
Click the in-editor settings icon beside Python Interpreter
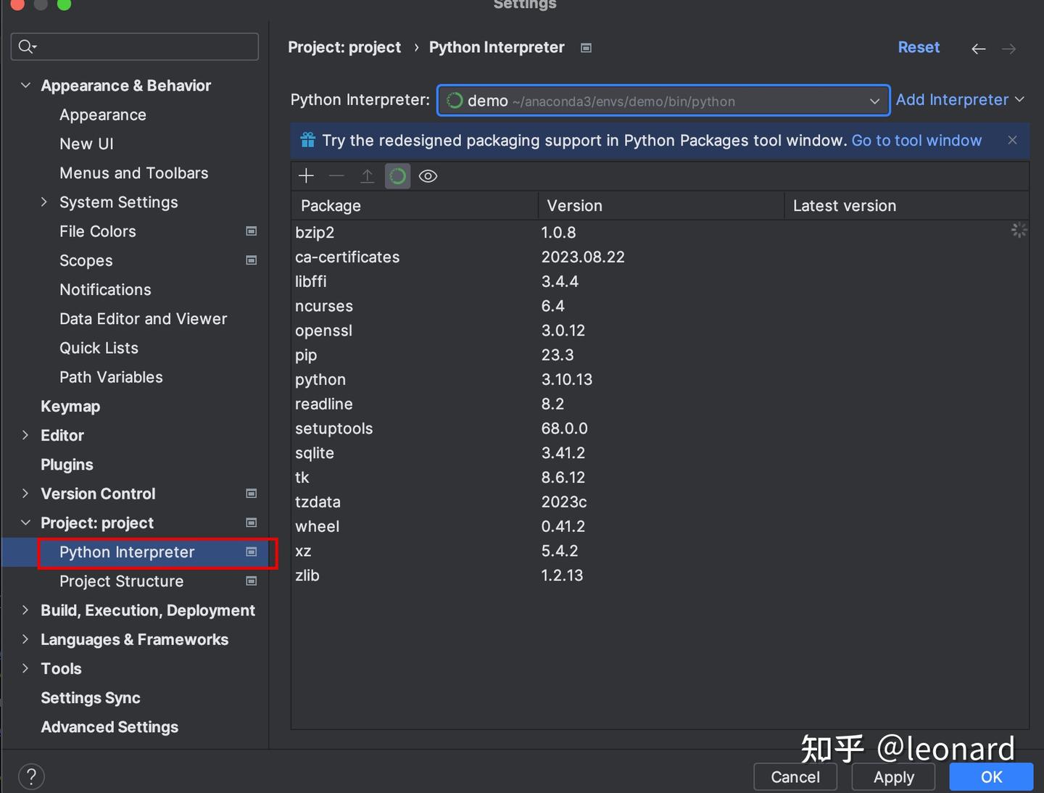[x=586, y=48]
